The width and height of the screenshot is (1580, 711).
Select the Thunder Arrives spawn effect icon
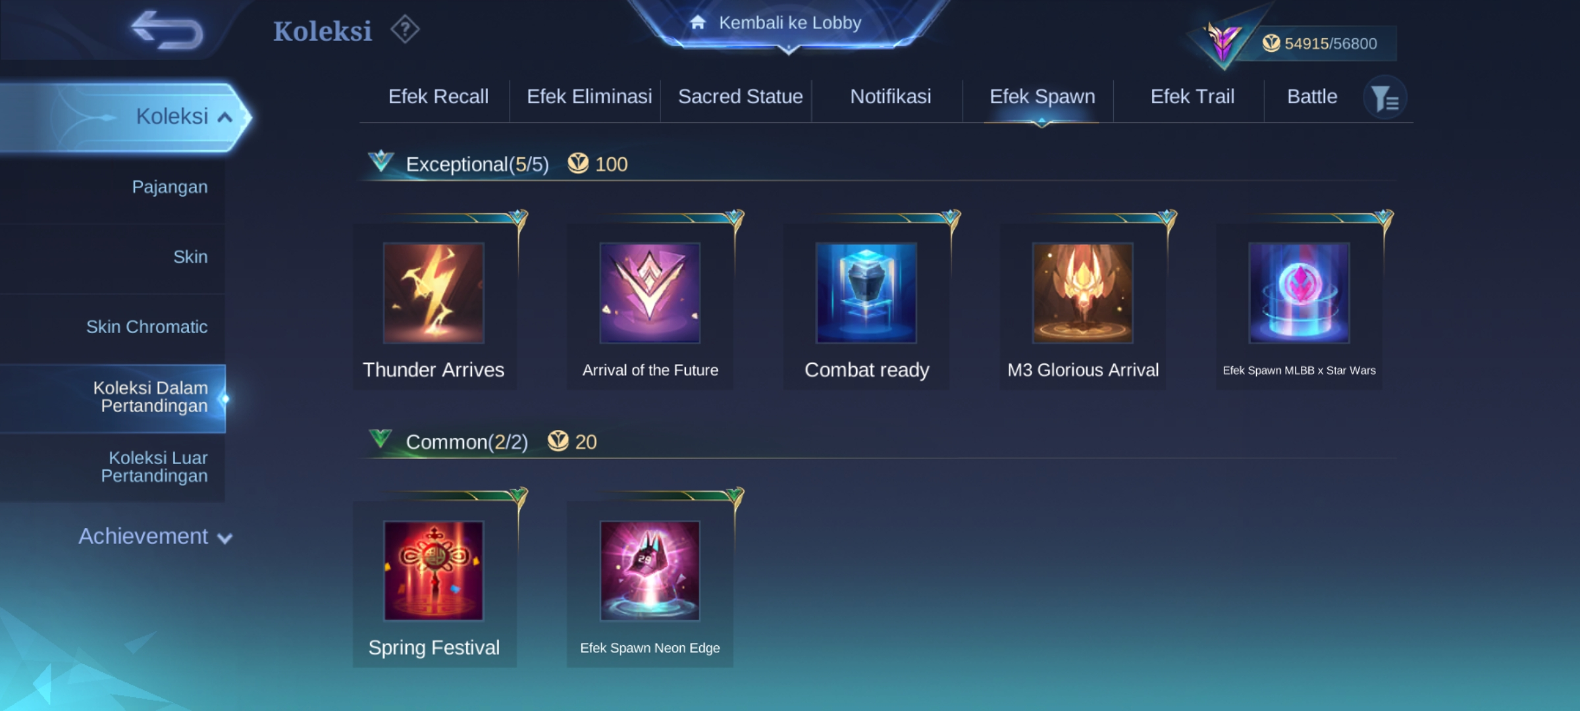pyautogui.click(x=434, y=293)
